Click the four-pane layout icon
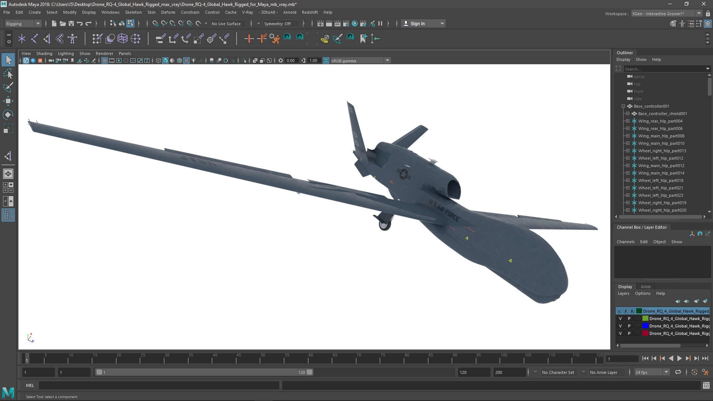The image size is (713, 401). [x=8, y=188]
